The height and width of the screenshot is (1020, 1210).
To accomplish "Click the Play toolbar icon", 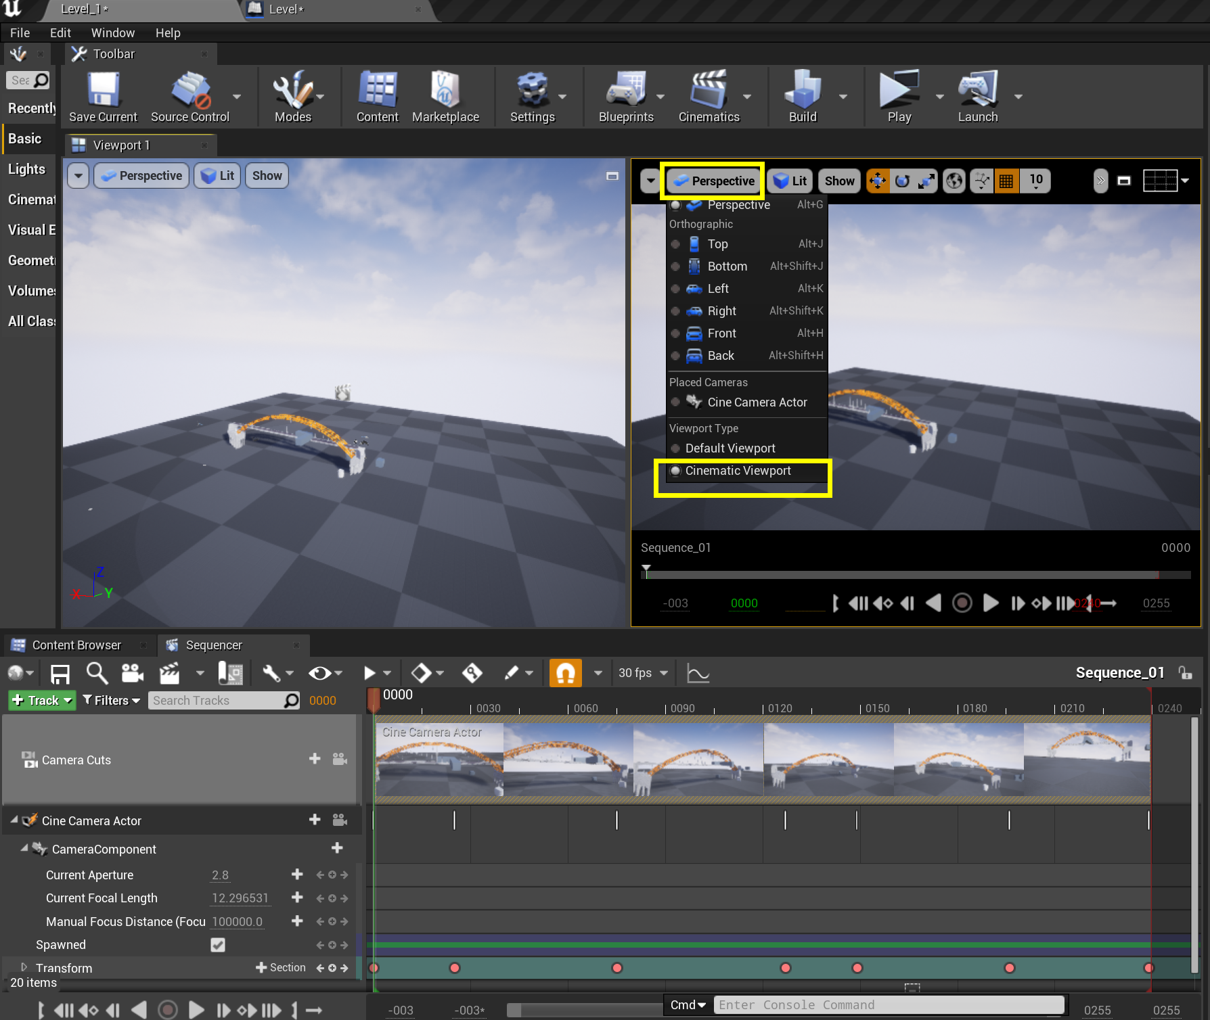I will click(899, 97).
